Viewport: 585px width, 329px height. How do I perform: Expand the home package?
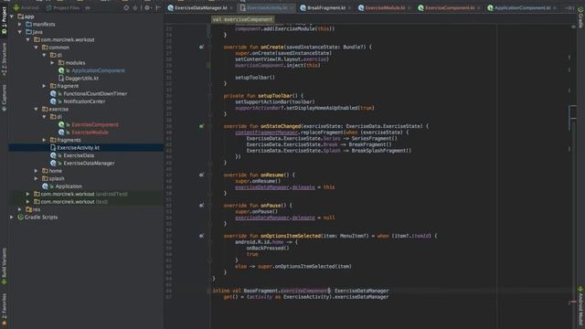pyautogui.click(x=37, y=171)
